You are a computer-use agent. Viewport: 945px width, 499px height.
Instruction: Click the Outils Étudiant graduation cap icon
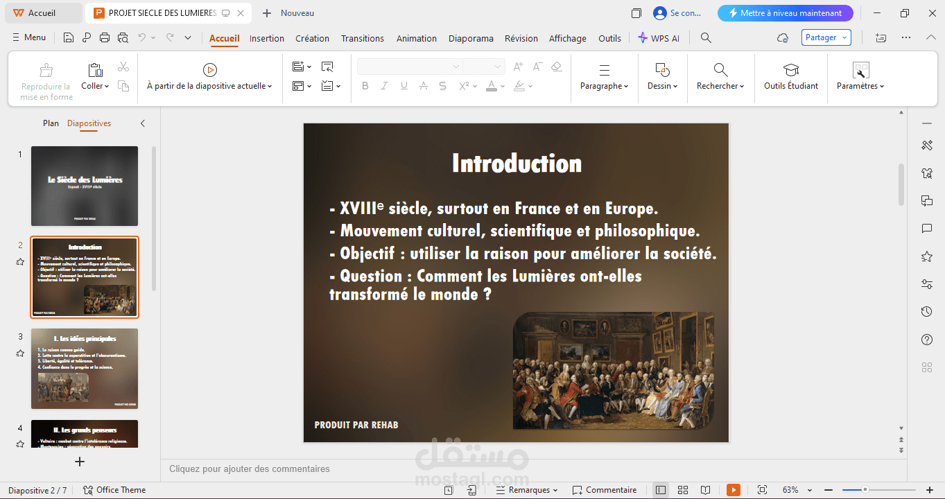click(790, 70)
